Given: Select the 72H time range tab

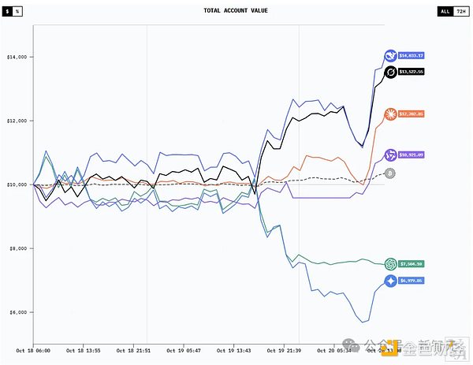Looking at the screenshot, I should click(x=460, y=13).
